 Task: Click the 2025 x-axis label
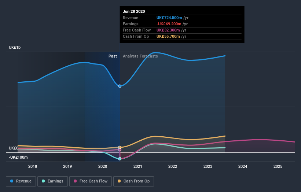(x=278, y=166)
